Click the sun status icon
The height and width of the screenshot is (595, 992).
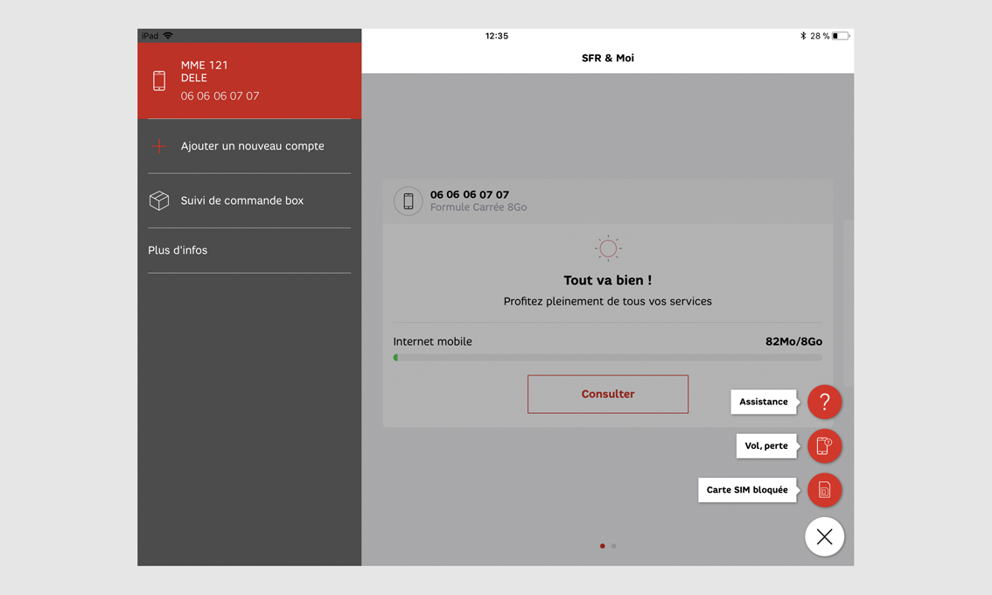point(608,248)
